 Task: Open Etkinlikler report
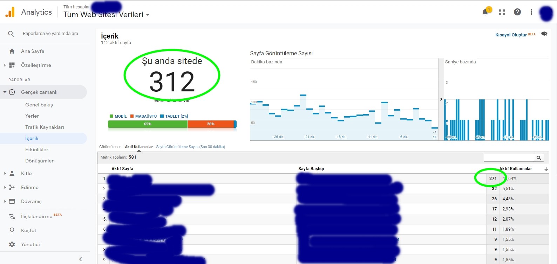tap(37, 150)
